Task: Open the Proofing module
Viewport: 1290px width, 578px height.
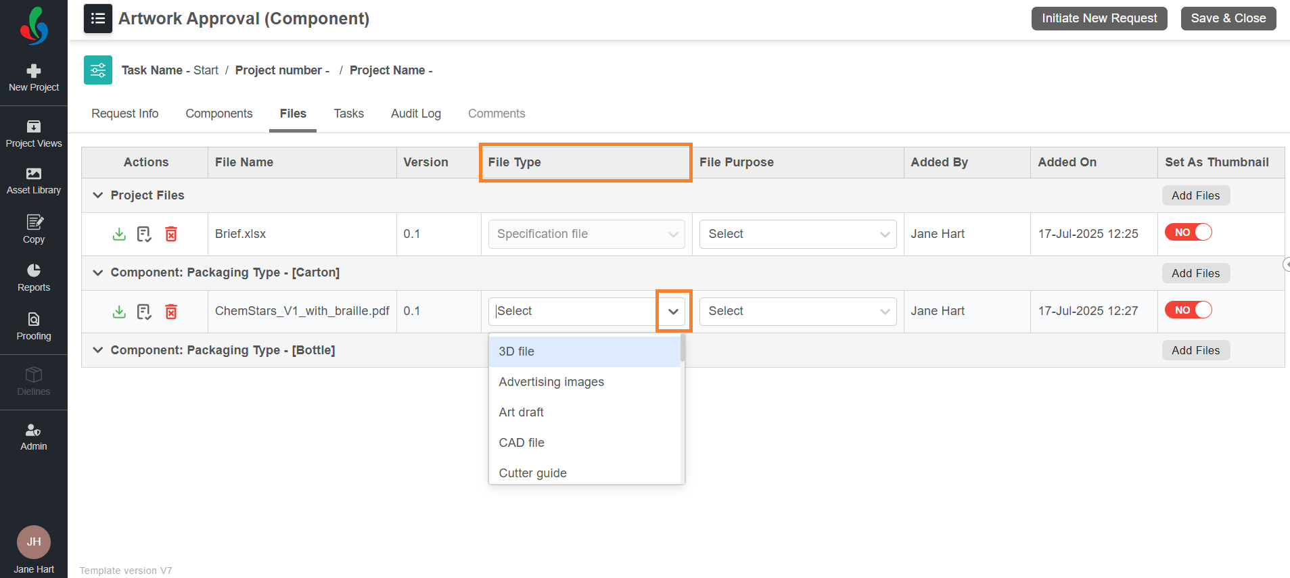Action: 34,327
